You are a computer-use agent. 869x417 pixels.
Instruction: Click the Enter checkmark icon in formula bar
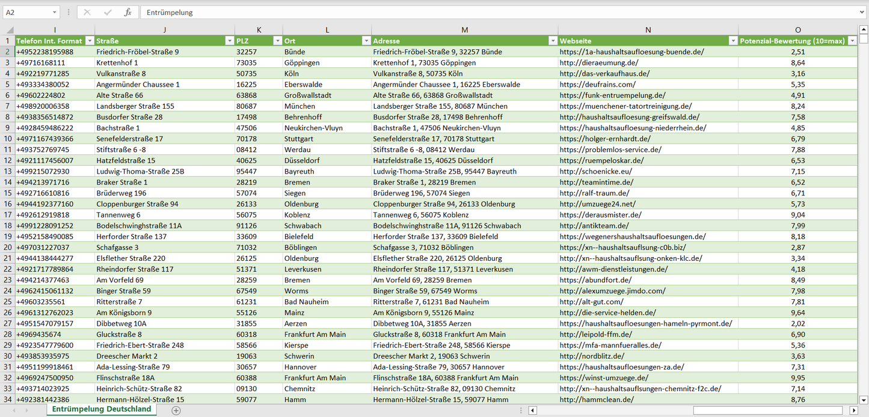[x=108, y=12]
